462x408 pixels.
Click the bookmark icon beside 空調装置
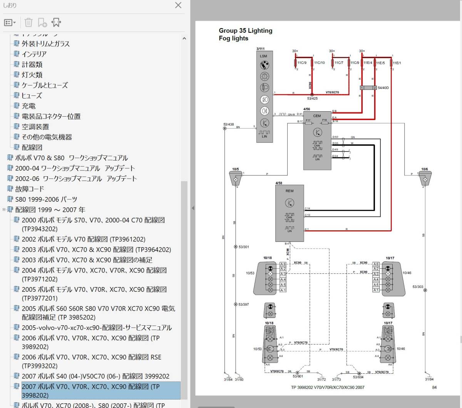coord(17,127)
